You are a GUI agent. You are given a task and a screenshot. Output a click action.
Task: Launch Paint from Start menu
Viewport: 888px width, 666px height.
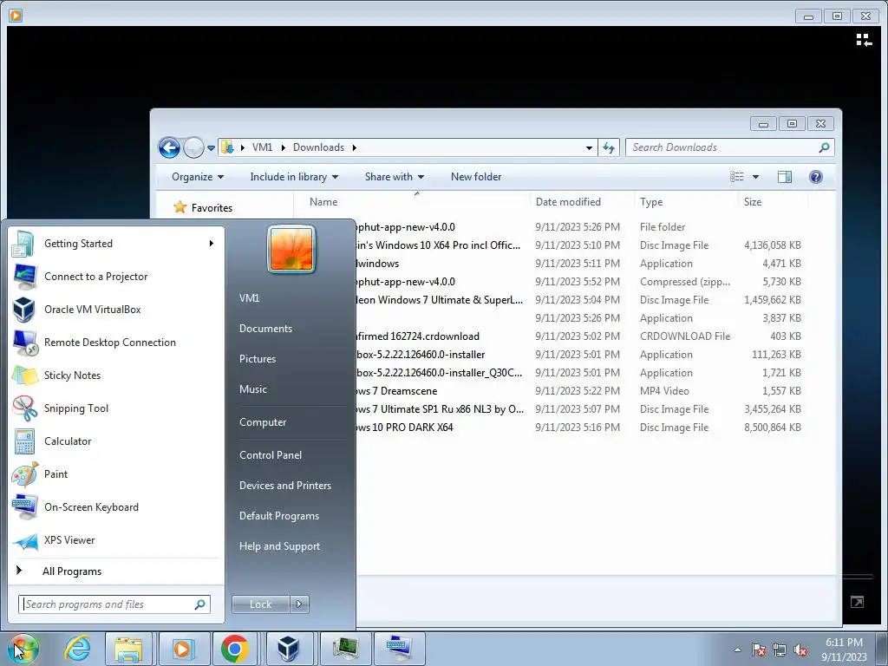coord(116,474)
